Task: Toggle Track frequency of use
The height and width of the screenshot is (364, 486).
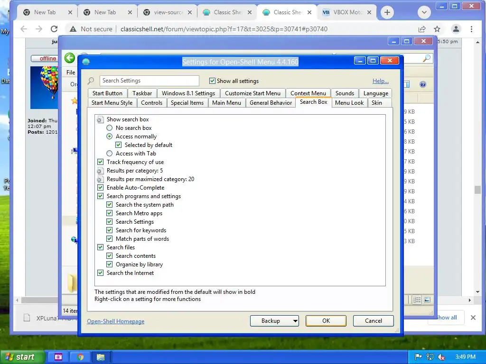Action: tap(101, 162)
